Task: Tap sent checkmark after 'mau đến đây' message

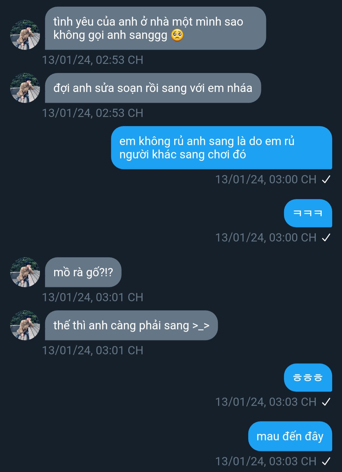Action: click(x=326, y=462)
